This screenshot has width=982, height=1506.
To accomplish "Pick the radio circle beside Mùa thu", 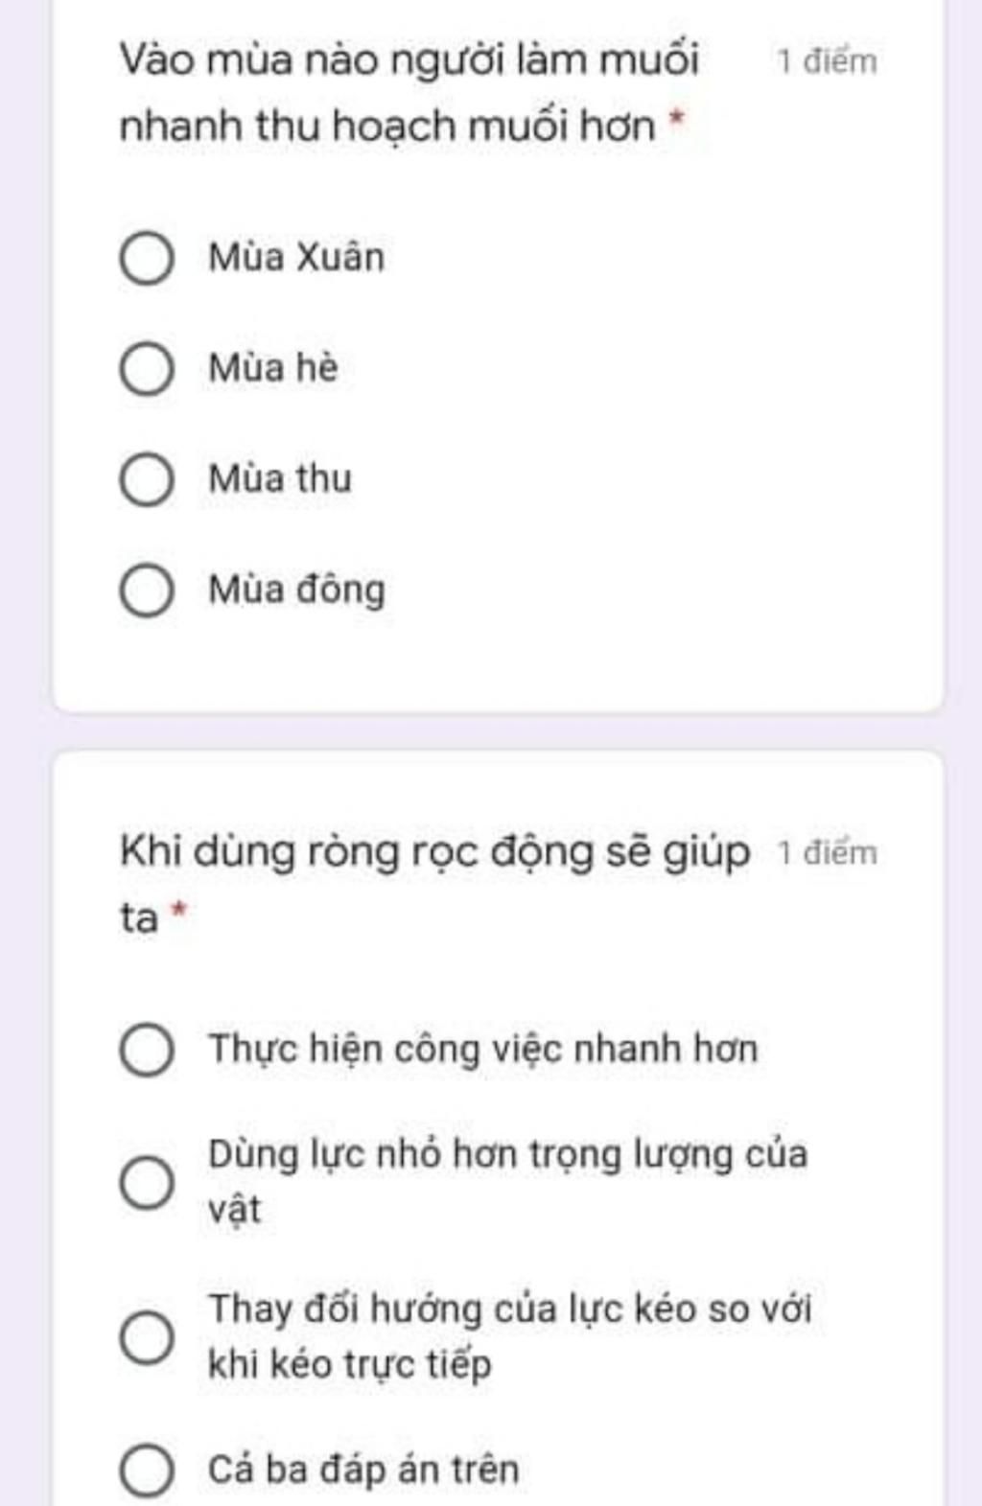I will point(147,479).
